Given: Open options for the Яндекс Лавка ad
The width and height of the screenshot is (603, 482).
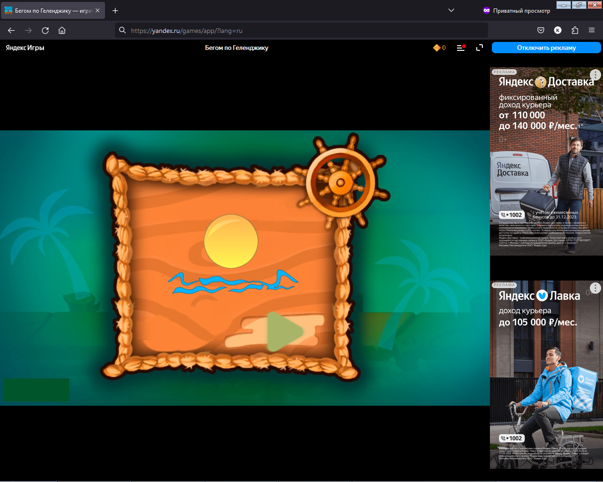Looking at the screenshot, I should tap(595, 288).
